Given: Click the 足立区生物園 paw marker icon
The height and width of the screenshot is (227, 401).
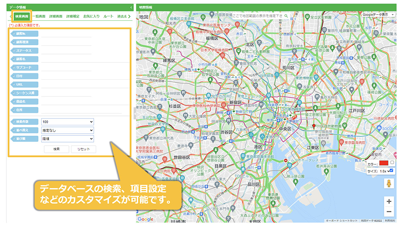Looking at the screenshot, I should (x=307, y=17).
